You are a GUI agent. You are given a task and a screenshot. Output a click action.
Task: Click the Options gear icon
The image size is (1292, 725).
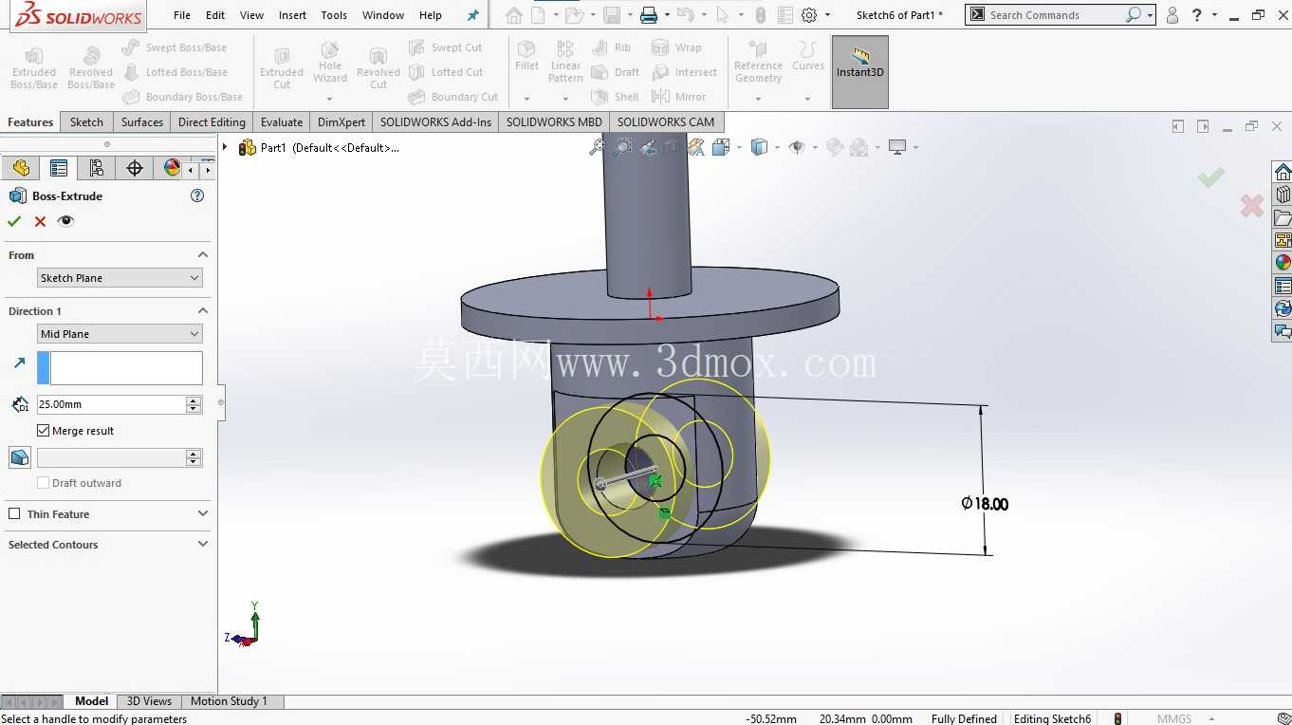(x=809, y=15)
